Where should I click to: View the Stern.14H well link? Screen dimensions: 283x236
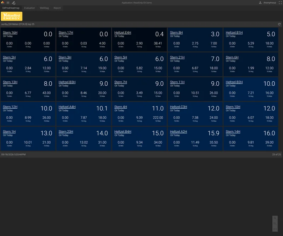[233, 132]
